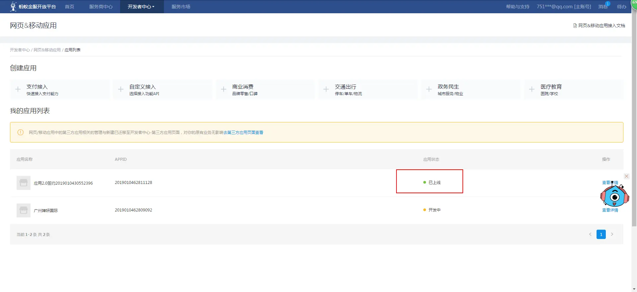
Task: Open 查看详情 for 广州婵妍国际
Action: tap(610, 210)
